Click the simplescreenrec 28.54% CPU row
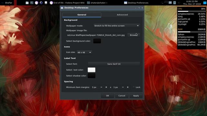This screenshot has width=207, height=116. pyautogui.click(x=191, y=14)
